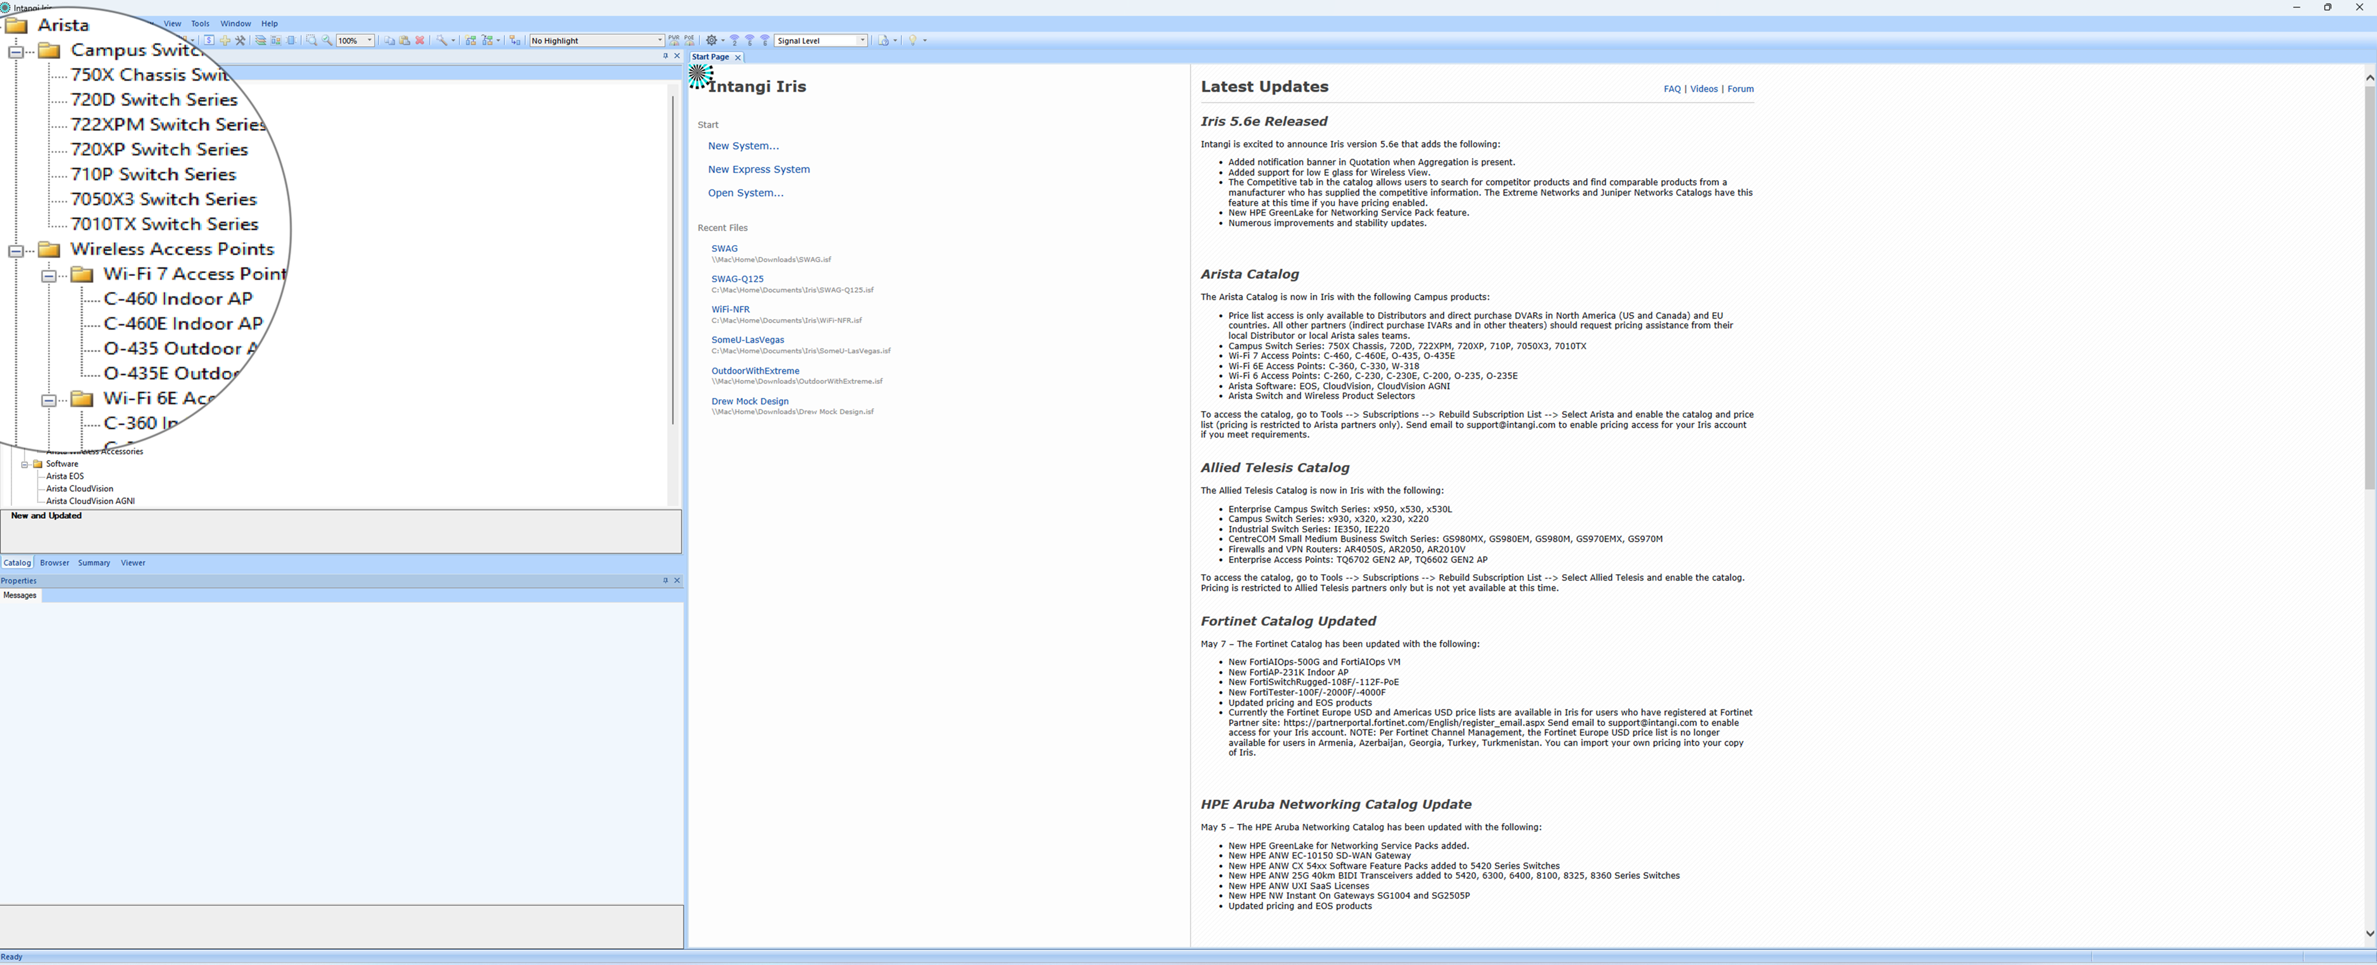Image resolution: width=2377 pixels, height=965 pixels.
Task: Collapse the Wireless Access Points folder
Action: [16, 250]
